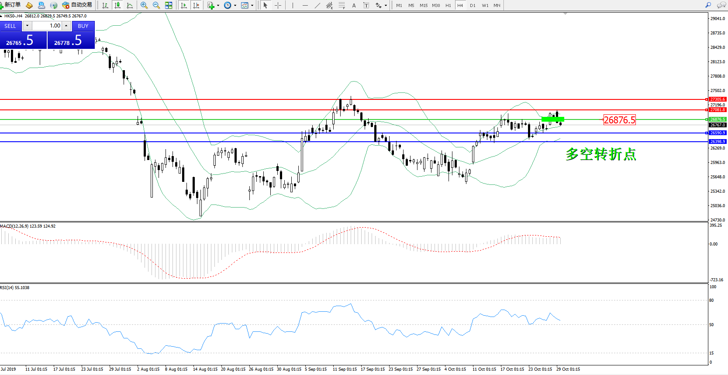Select the crosshair cursor tool

point(278,5)
